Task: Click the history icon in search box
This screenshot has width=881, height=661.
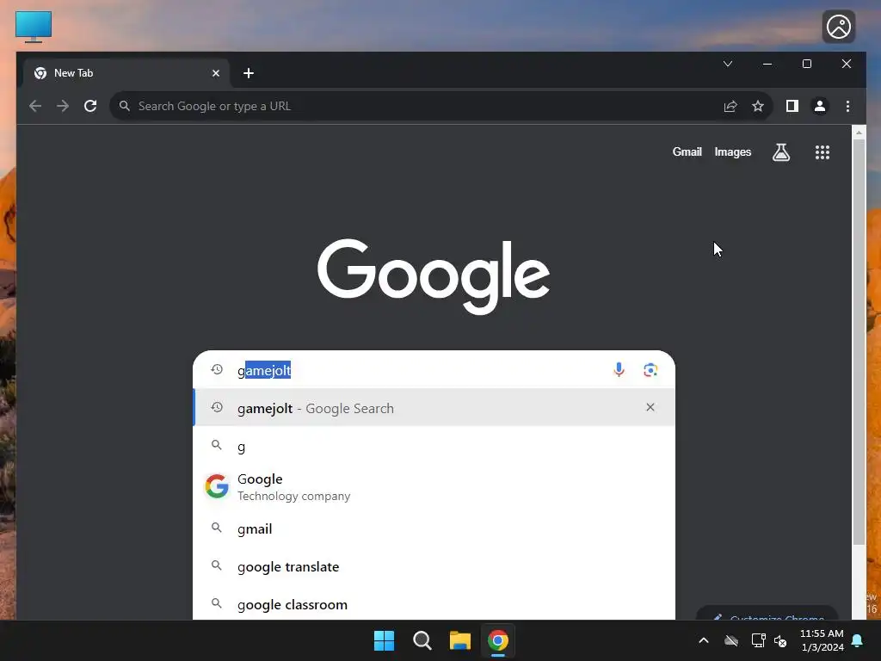Action: click(217, 369)
